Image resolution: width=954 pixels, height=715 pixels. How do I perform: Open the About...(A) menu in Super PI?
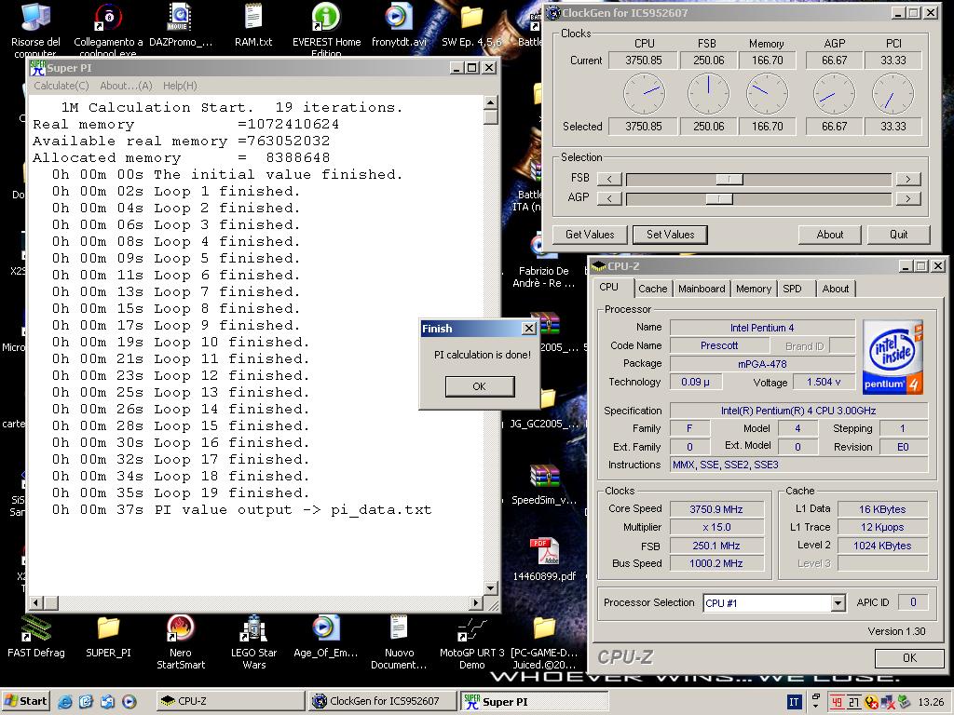(126, 86)
